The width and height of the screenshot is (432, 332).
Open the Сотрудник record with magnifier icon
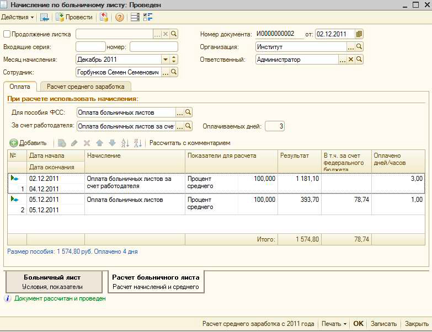point(174,72)
